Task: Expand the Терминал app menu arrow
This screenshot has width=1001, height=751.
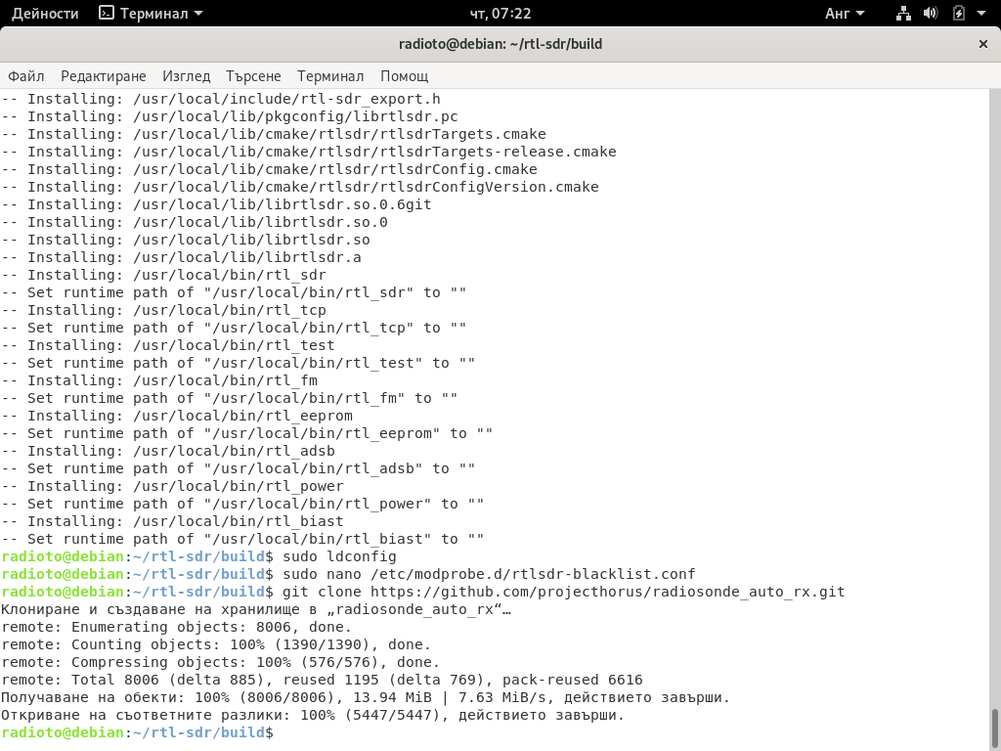Action: tap(197, 14)
